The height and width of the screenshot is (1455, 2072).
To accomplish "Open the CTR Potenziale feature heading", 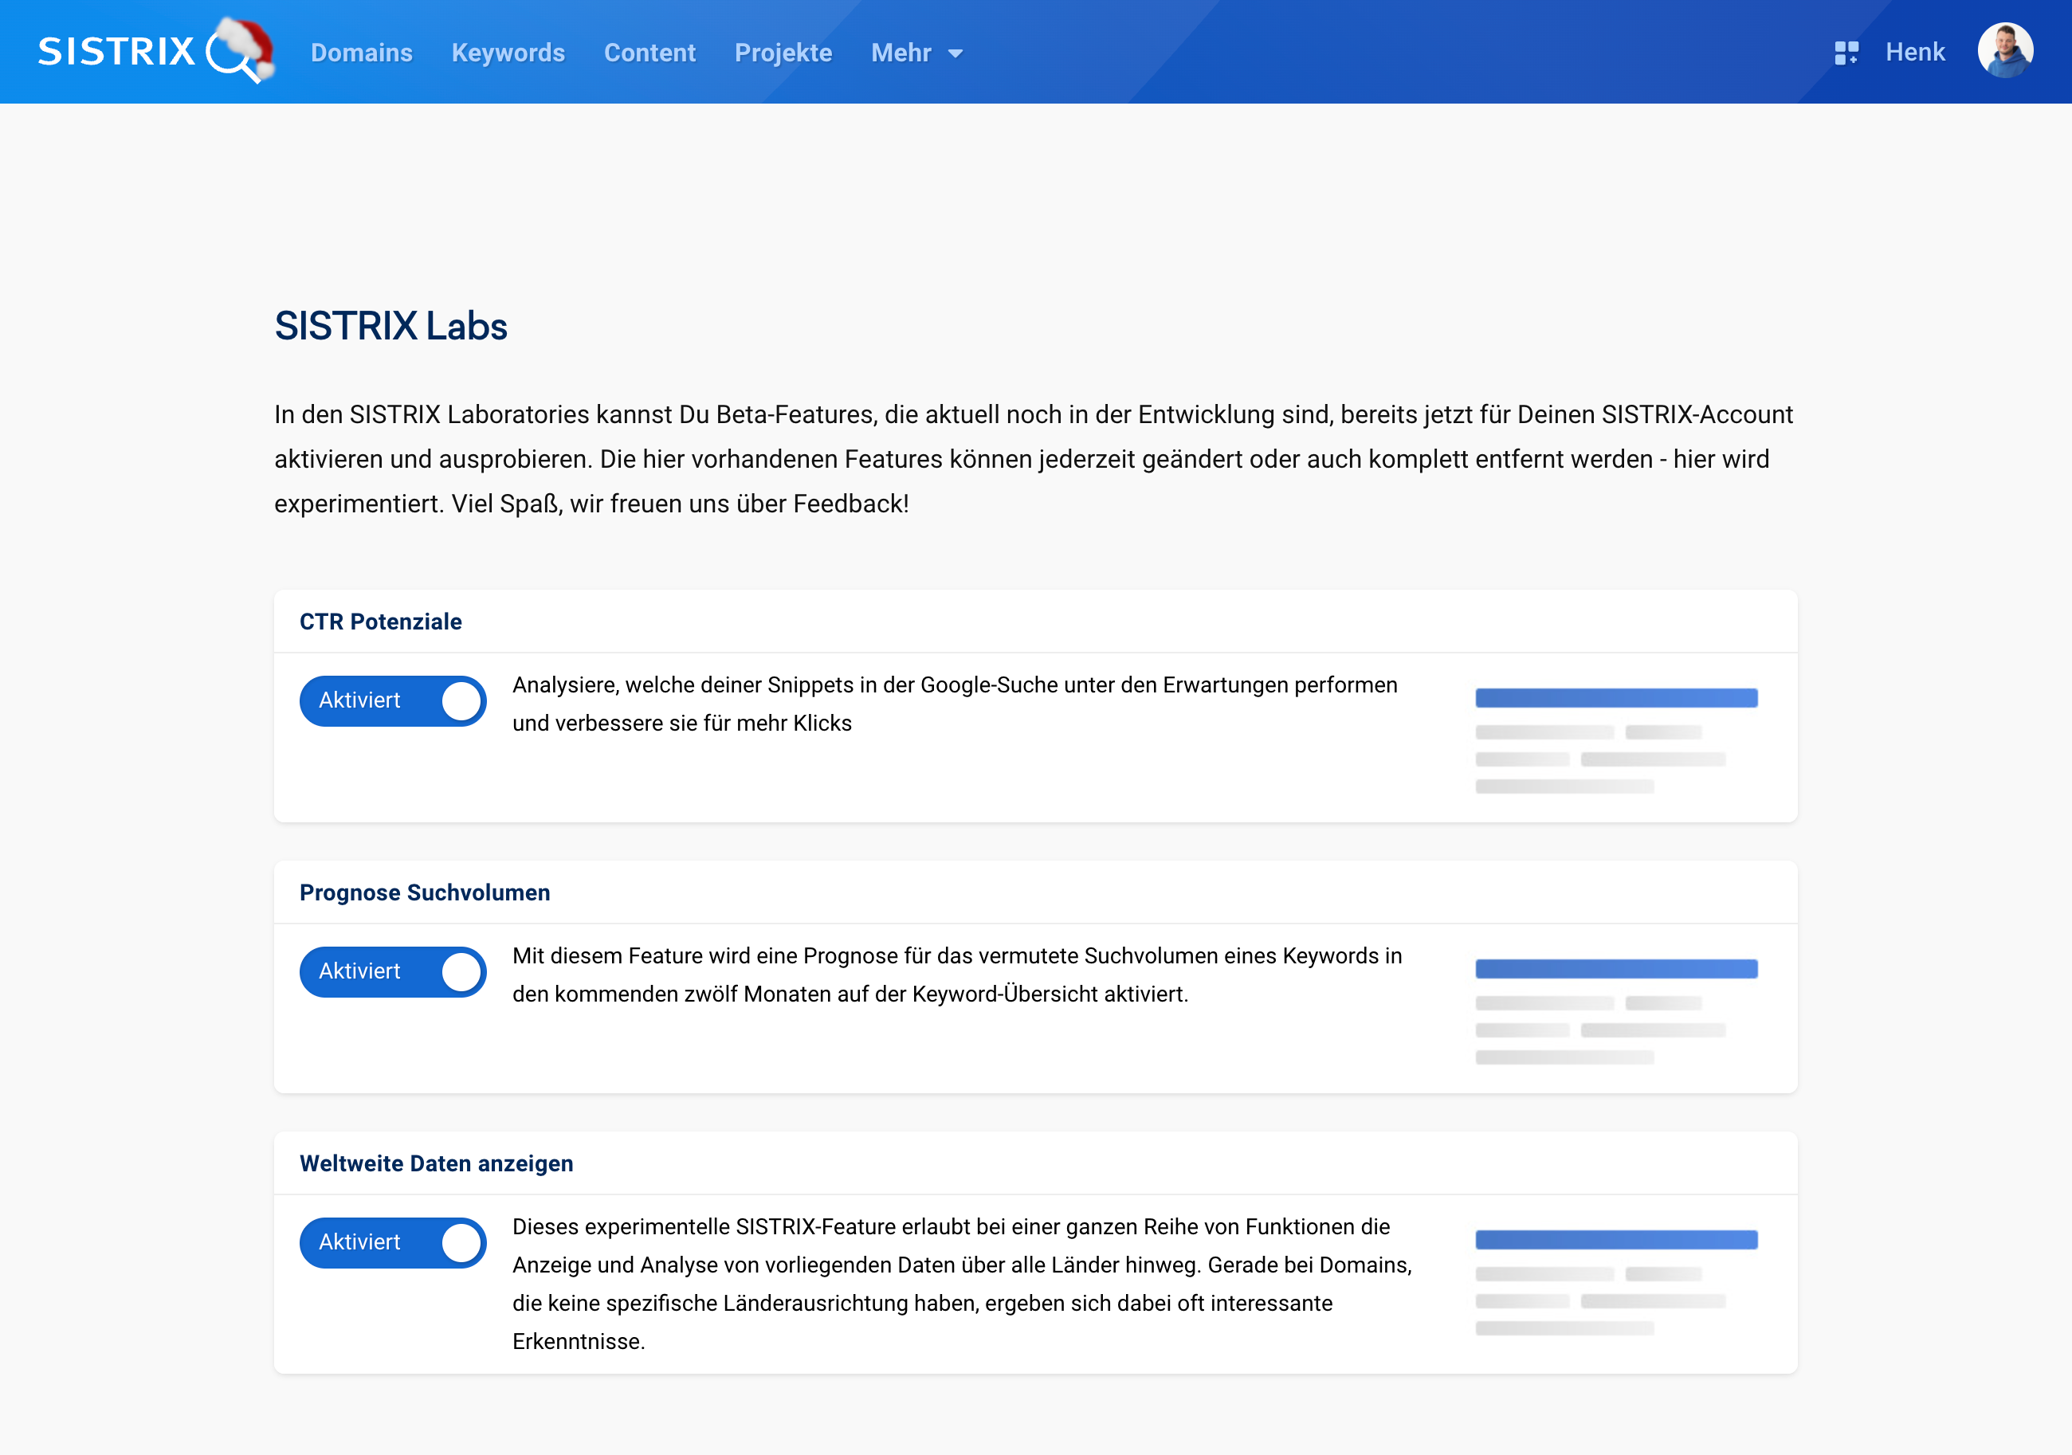I will point(380,621).
